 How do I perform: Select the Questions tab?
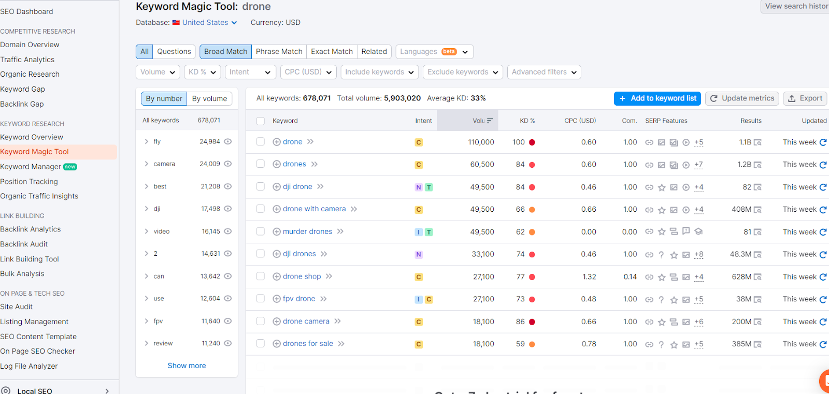[x=174, y=51]
